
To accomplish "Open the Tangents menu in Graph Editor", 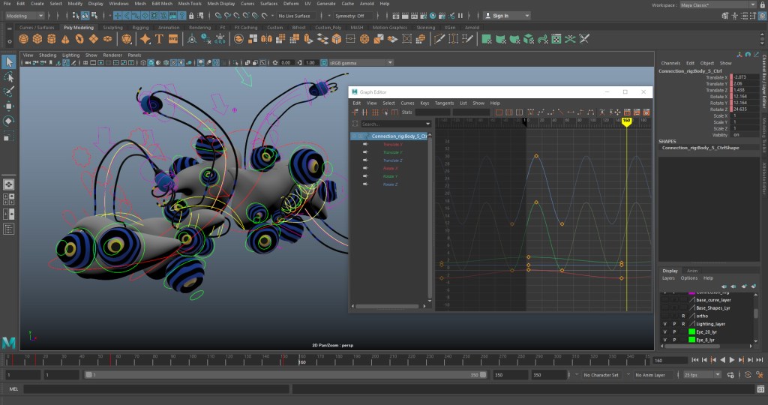I will pos(444,103).
